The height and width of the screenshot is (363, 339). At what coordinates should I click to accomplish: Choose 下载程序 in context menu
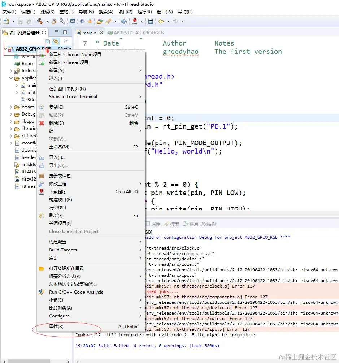pyautogui.click(x=91, y=192)
